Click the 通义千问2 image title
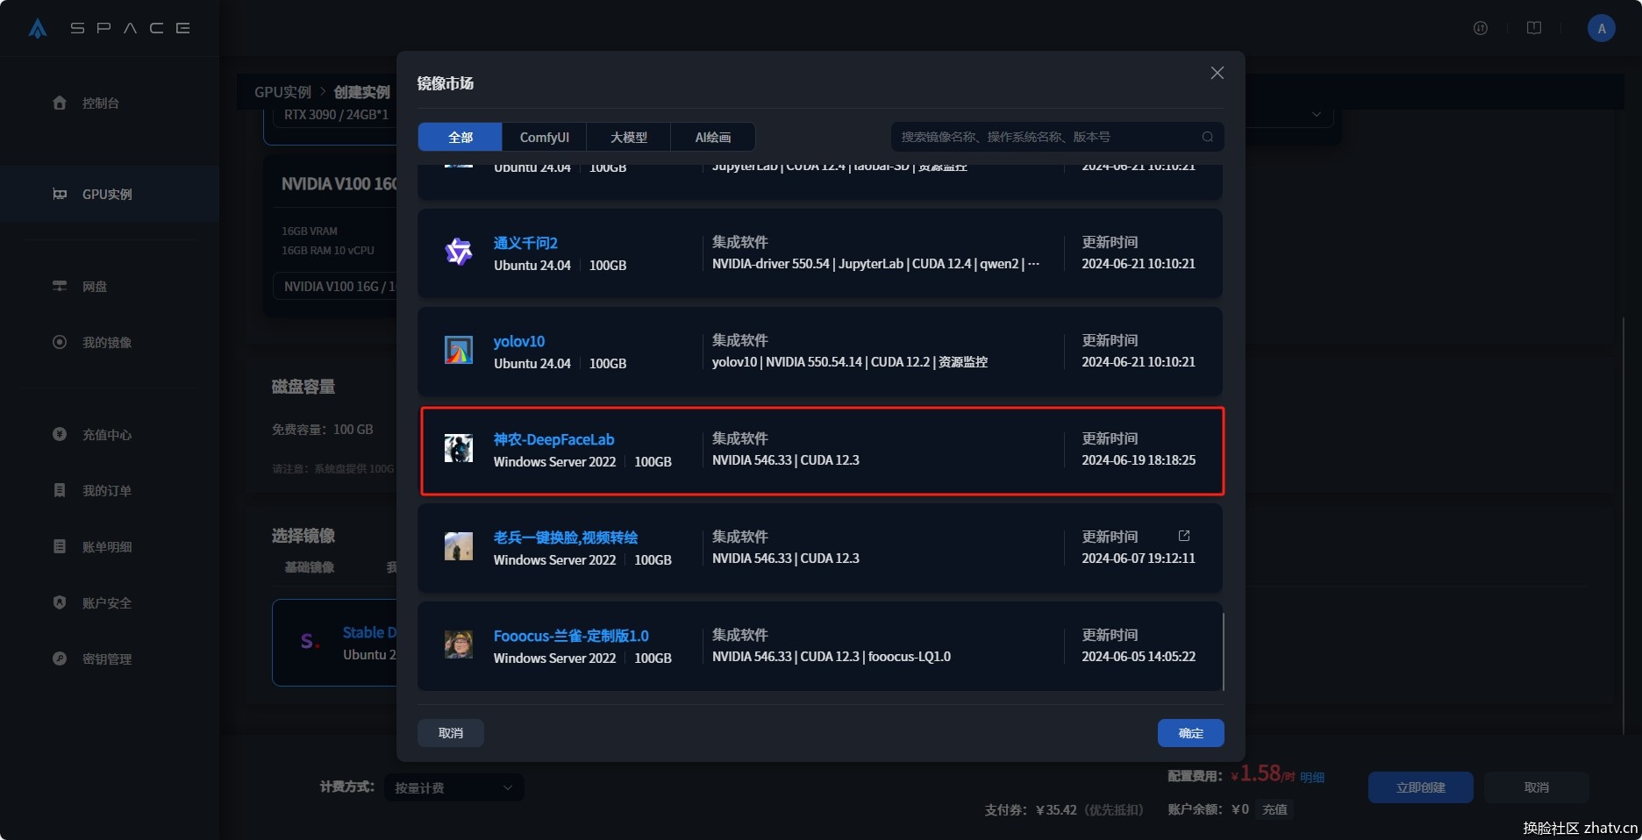The height and width of the screenshot is (840, 1642). [x=525, y=243]
